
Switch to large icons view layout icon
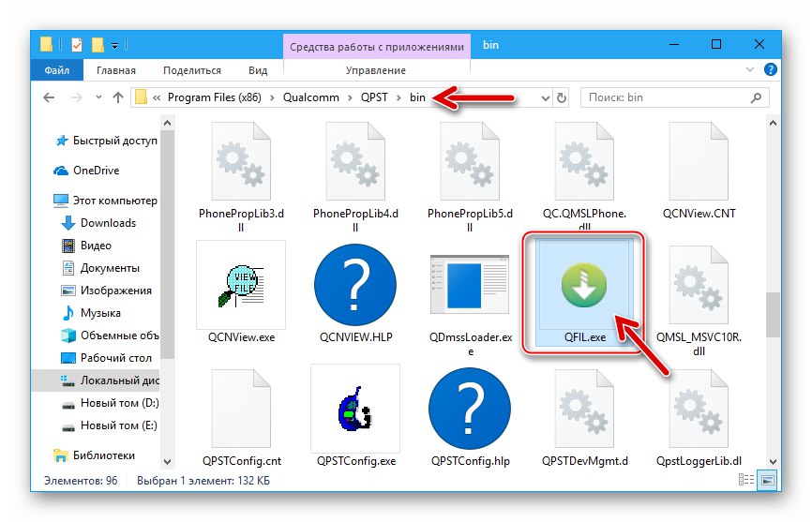768,480
